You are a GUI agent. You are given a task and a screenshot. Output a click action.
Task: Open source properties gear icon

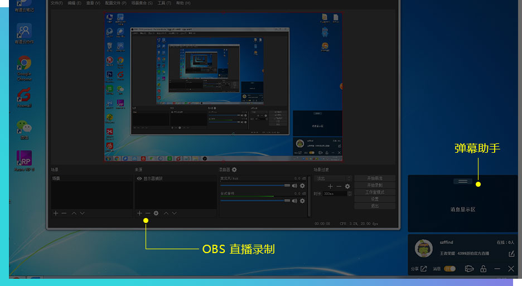point(156,213)
